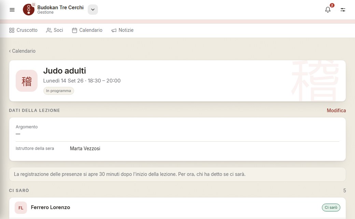Open Ferrero Lorenzo member row
This screenshot has height=219, width=355.
coord(177,208)
